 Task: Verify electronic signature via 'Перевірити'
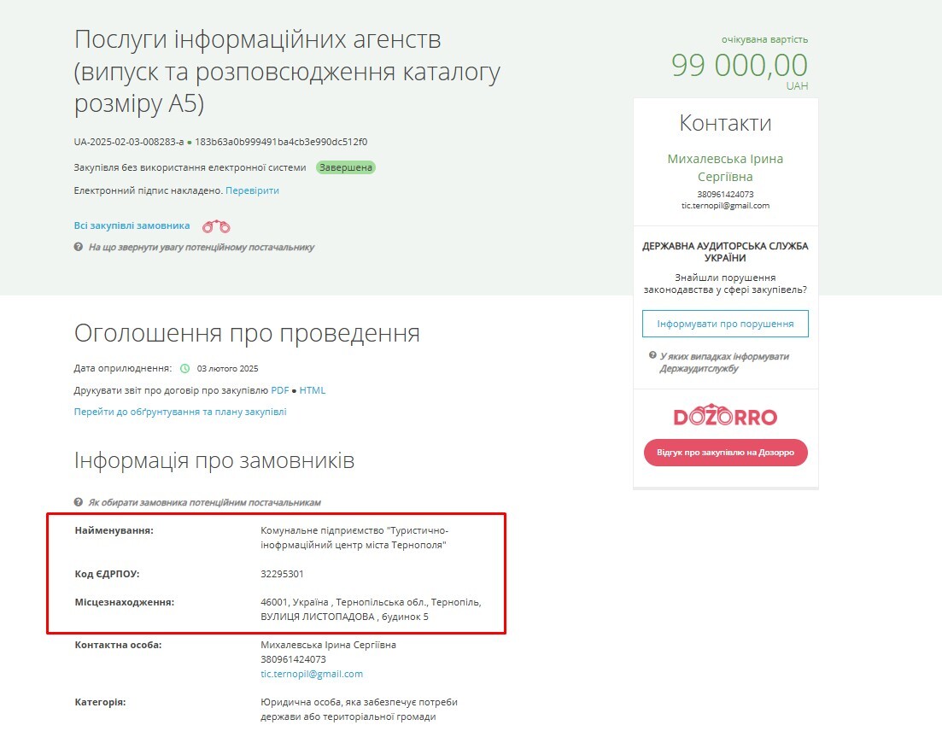point(252,190)
